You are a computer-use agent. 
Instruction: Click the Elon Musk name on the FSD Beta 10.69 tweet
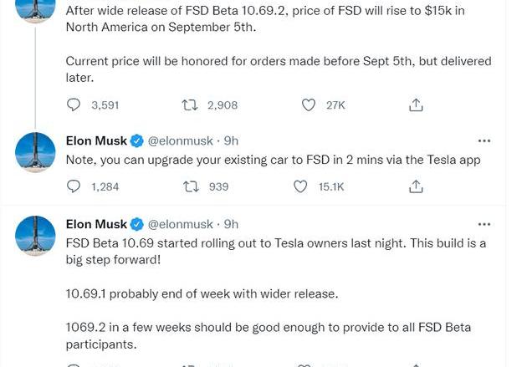pos(96,224)
